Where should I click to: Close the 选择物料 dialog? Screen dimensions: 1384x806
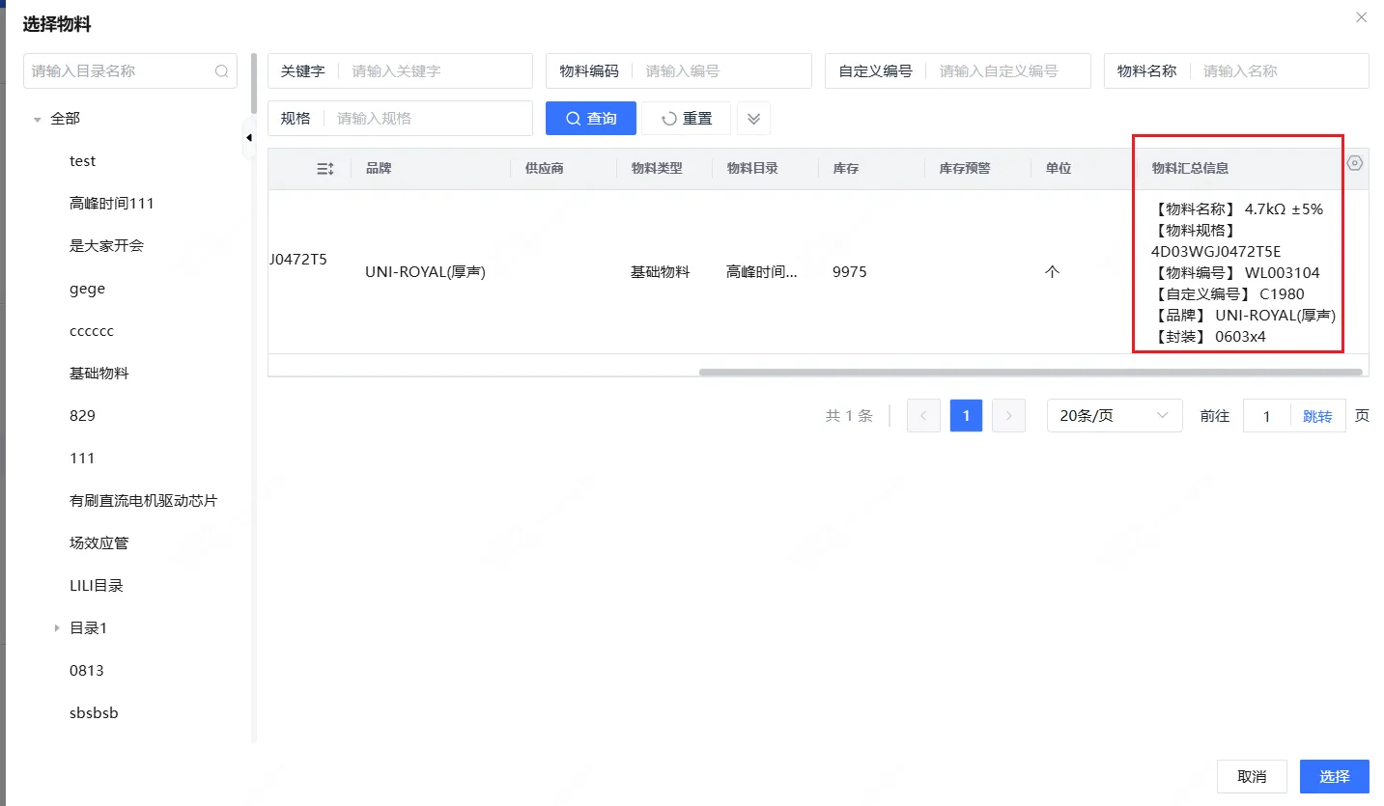tap(1361, 17)
